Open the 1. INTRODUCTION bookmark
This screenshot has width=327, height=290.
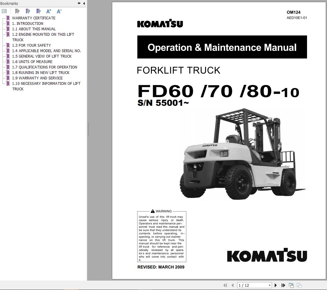28,23
